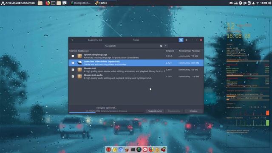Click the openshot download progress bar
The width and height of the screenshot is (272, 153).
[106, 113]
